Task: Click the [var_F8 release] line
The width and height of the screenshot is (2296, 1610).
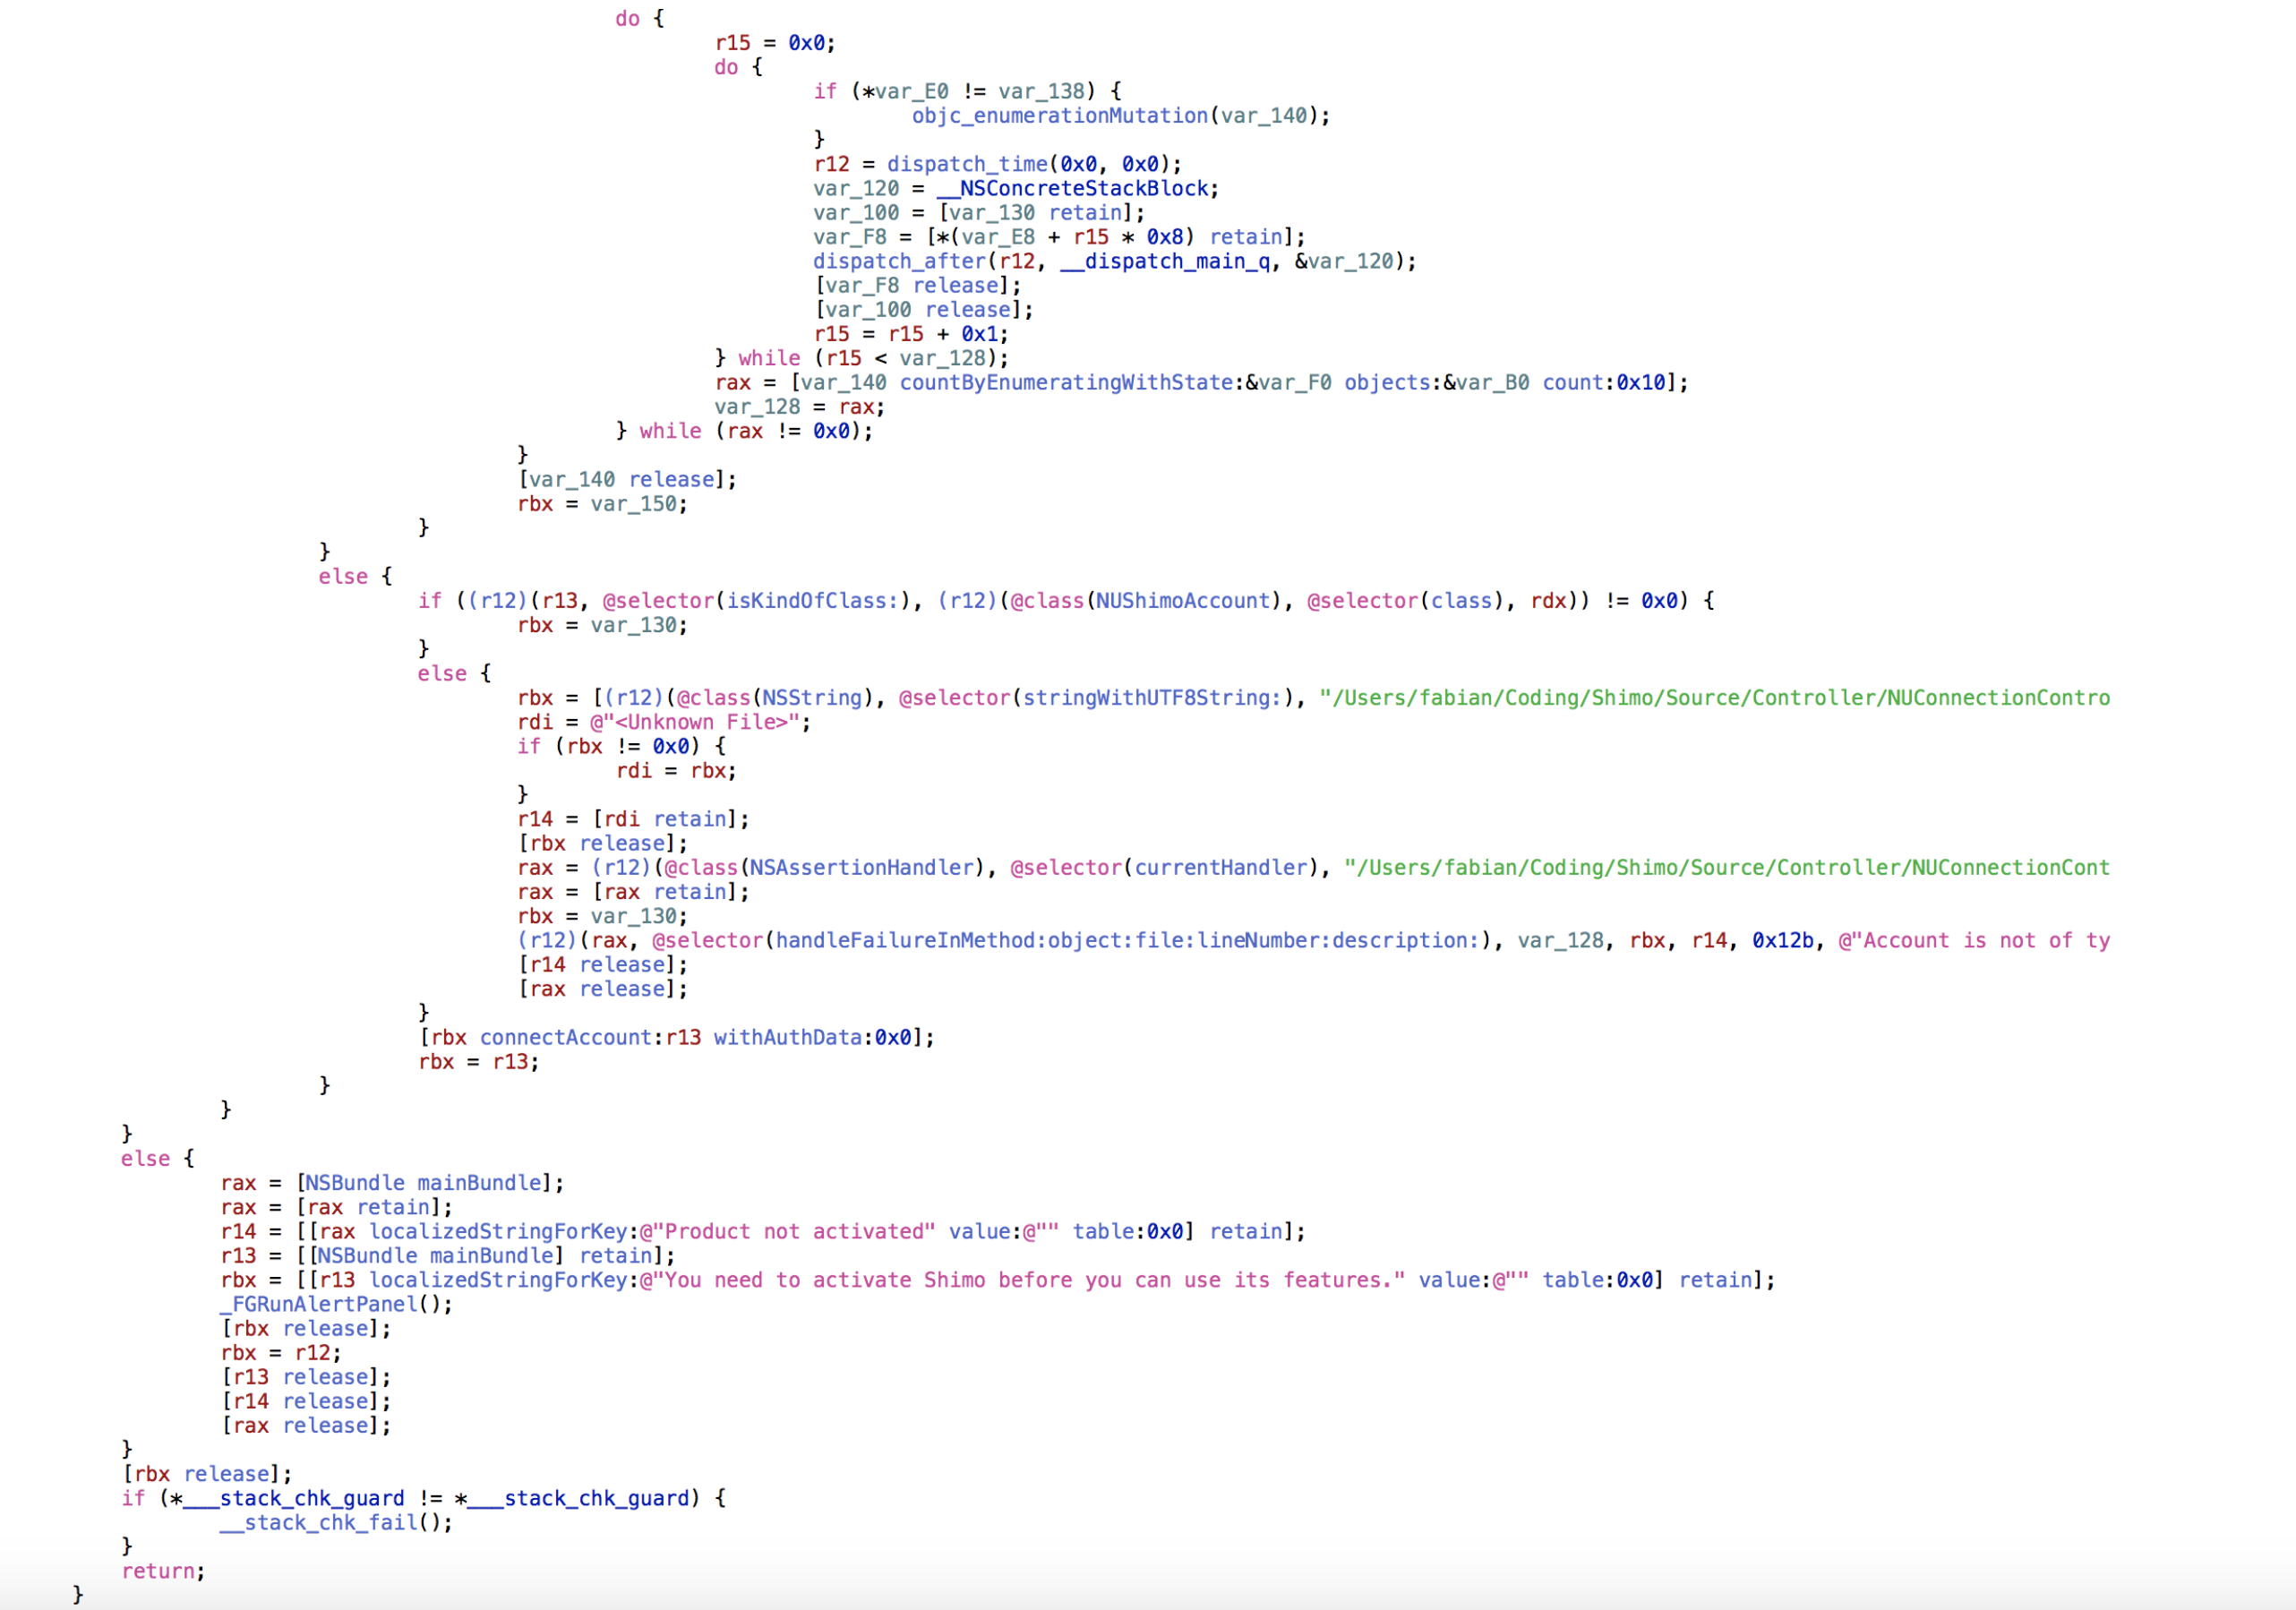Action: pos(917,286)
